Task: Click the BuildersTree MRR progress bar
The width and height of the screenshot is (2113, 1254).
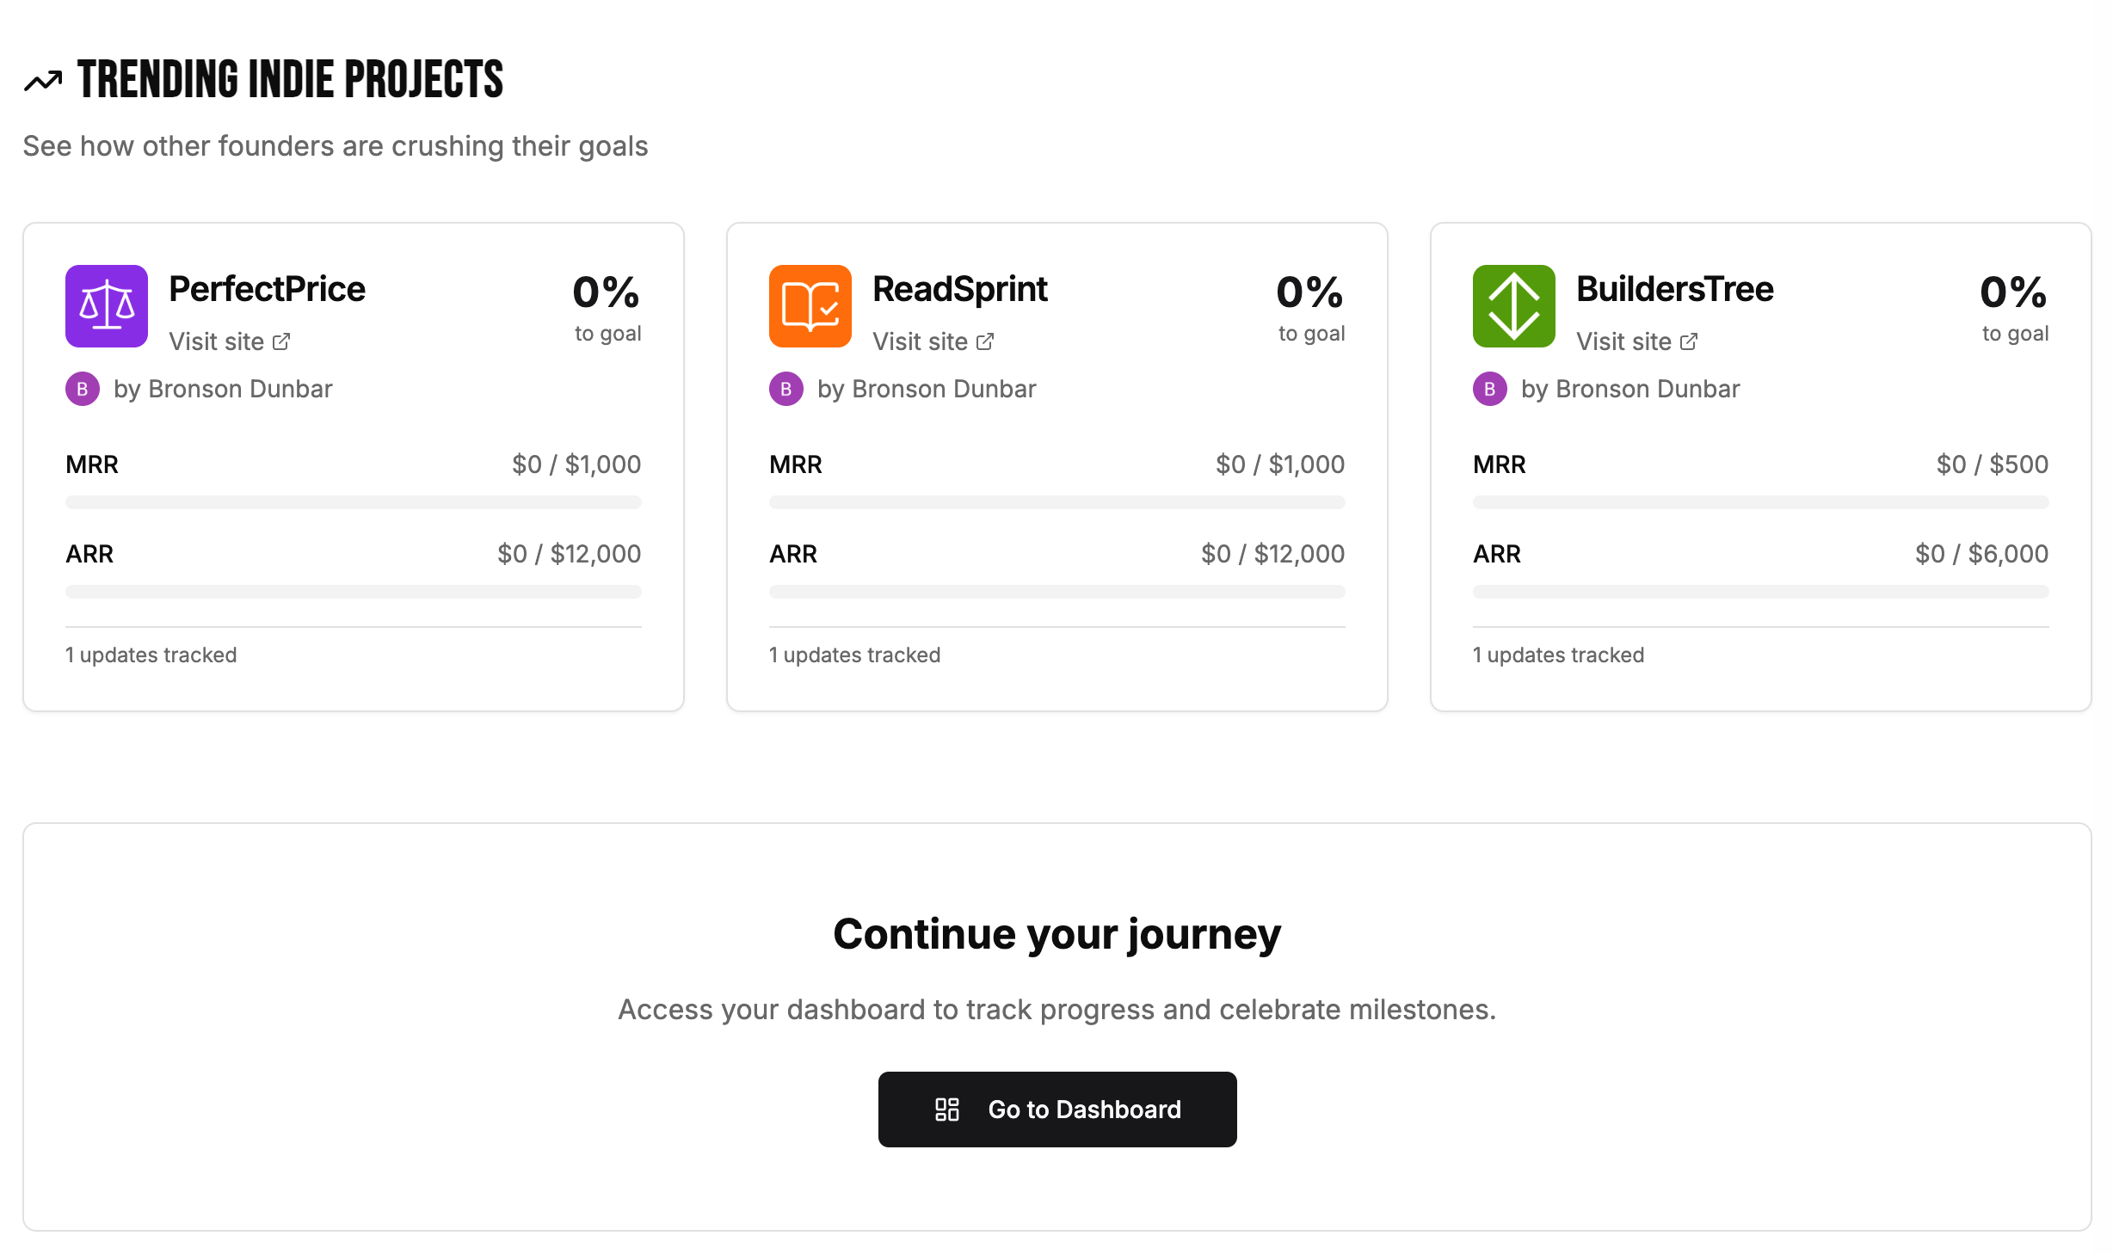Action: pyautogui.click(x=1761, y=502)
